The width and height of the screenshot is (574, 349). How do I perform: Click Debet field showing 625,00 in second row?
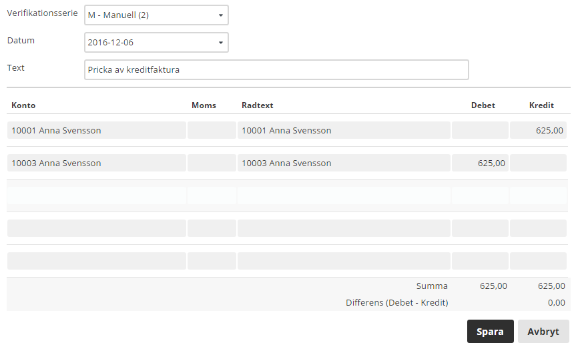480,163
